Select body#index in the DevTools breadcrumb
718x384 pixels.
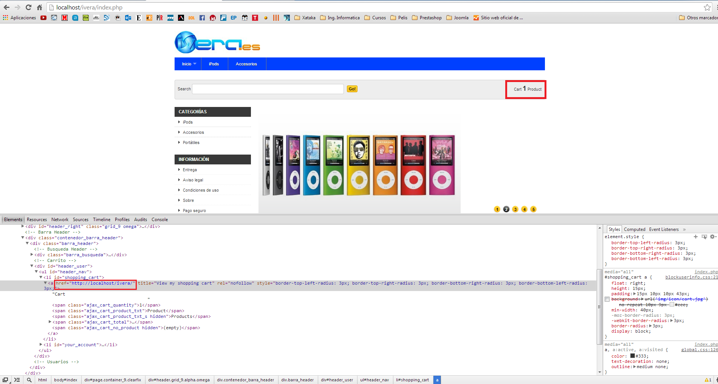pos(66,380)
